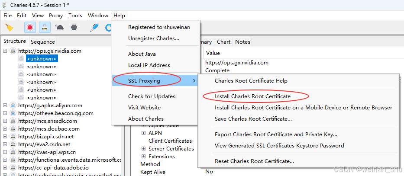
Task: Switch to the Sequence tab
Action: click(42, 42)
